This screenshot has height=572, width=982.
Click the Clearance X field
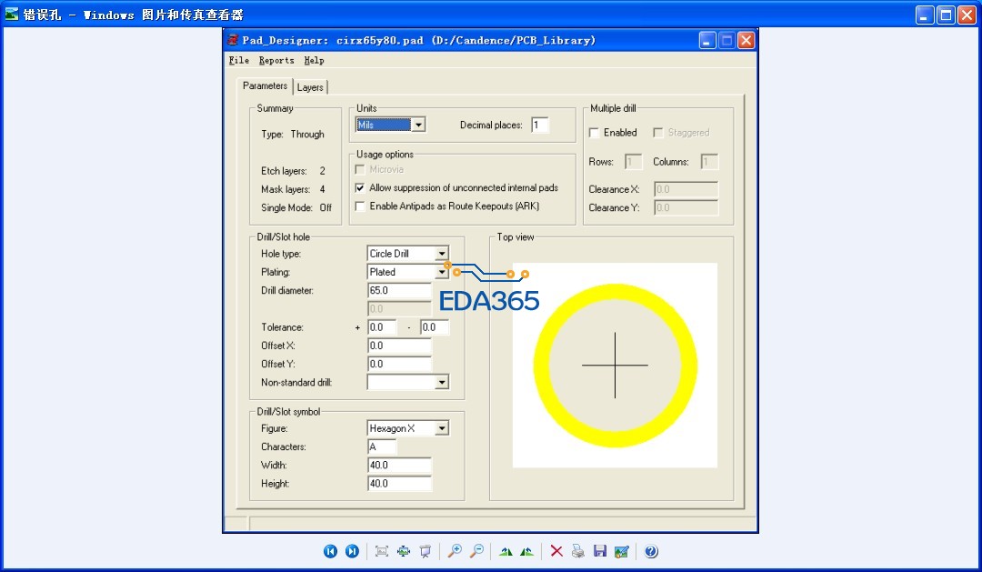(x=686, y=189)
